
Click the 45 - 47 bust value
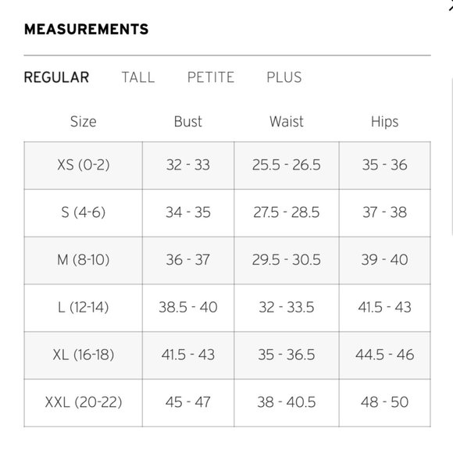click(x=188, y=402)
